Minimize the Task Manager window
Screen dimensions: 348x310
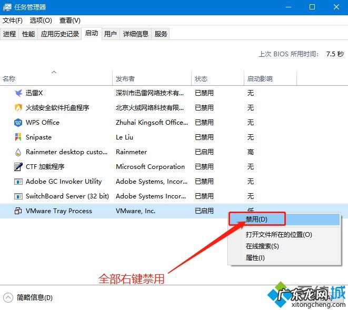289,7
